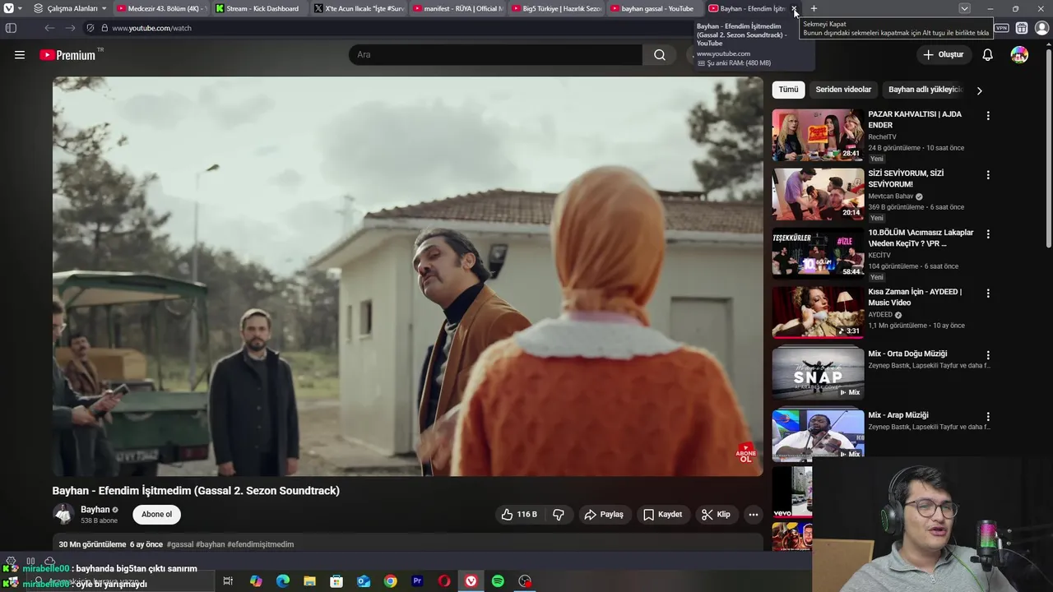The width and height of the screenshot is (1053, 592).
Task: Select Bayhan adlı yükleyici chip
Action: pos(925,90)
